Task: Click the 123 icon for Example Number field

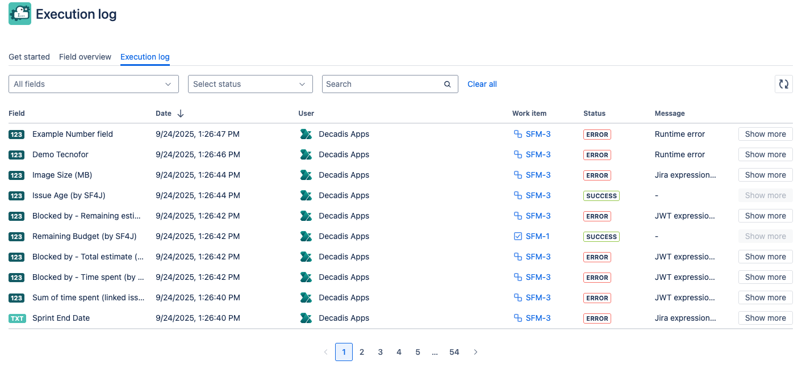Action: click(16, 135)
